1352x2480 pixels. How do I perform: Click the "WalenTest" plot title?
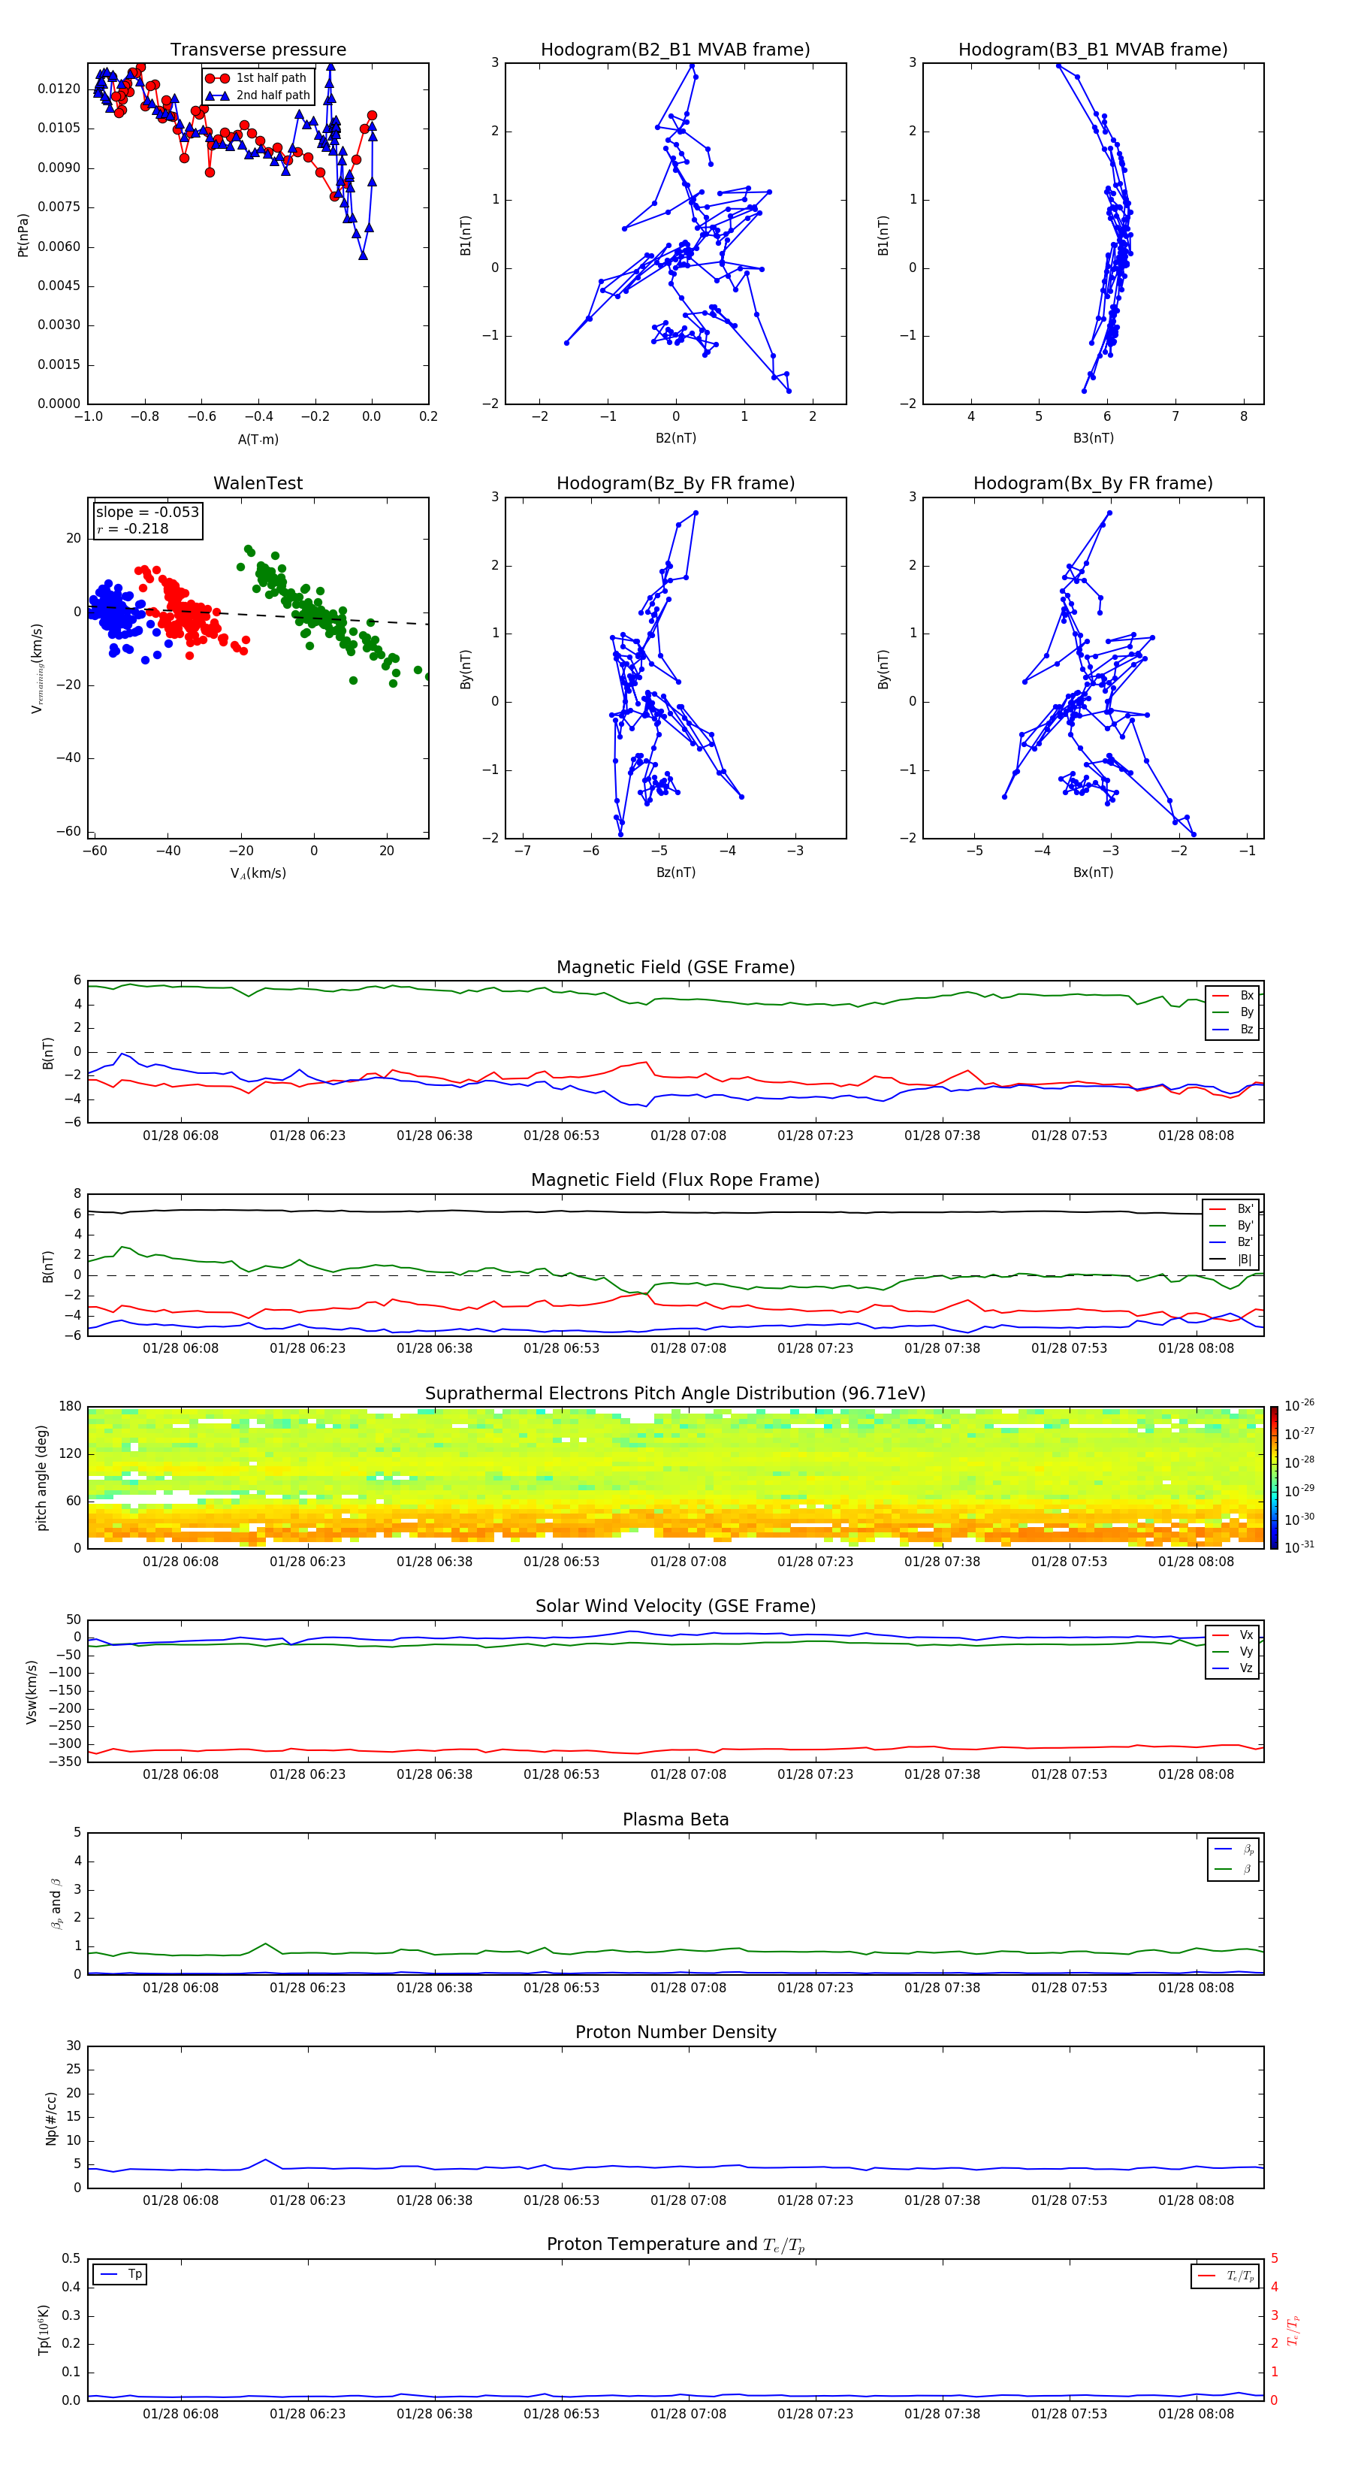[x=258, y=483]
